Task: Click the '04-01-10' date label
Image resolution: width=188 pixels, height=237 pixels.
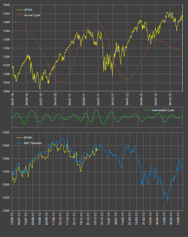Action: pos(12,99)
